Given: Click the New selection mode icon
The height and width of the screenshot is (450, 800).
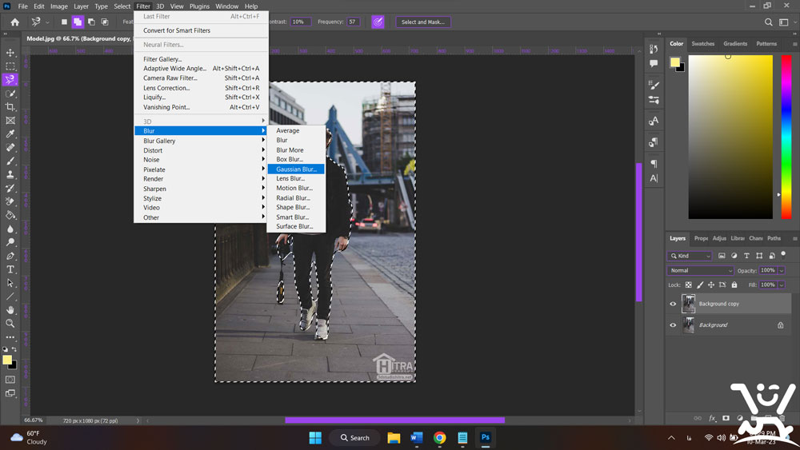Looking at the screenshot, I should (x=64, y=22).
